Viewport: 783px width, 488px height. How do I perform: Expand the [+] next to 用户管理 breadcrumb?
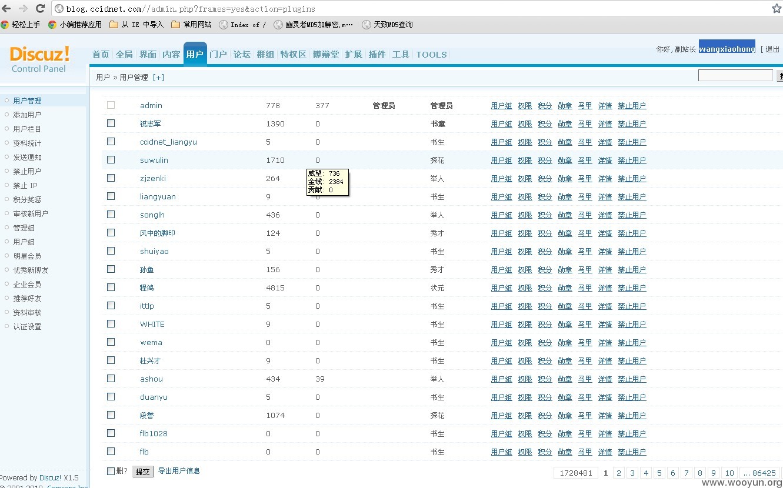click(x=158, y=77)
